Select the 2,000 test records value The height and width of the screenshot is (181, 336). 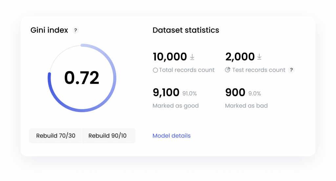click(240, 57)
